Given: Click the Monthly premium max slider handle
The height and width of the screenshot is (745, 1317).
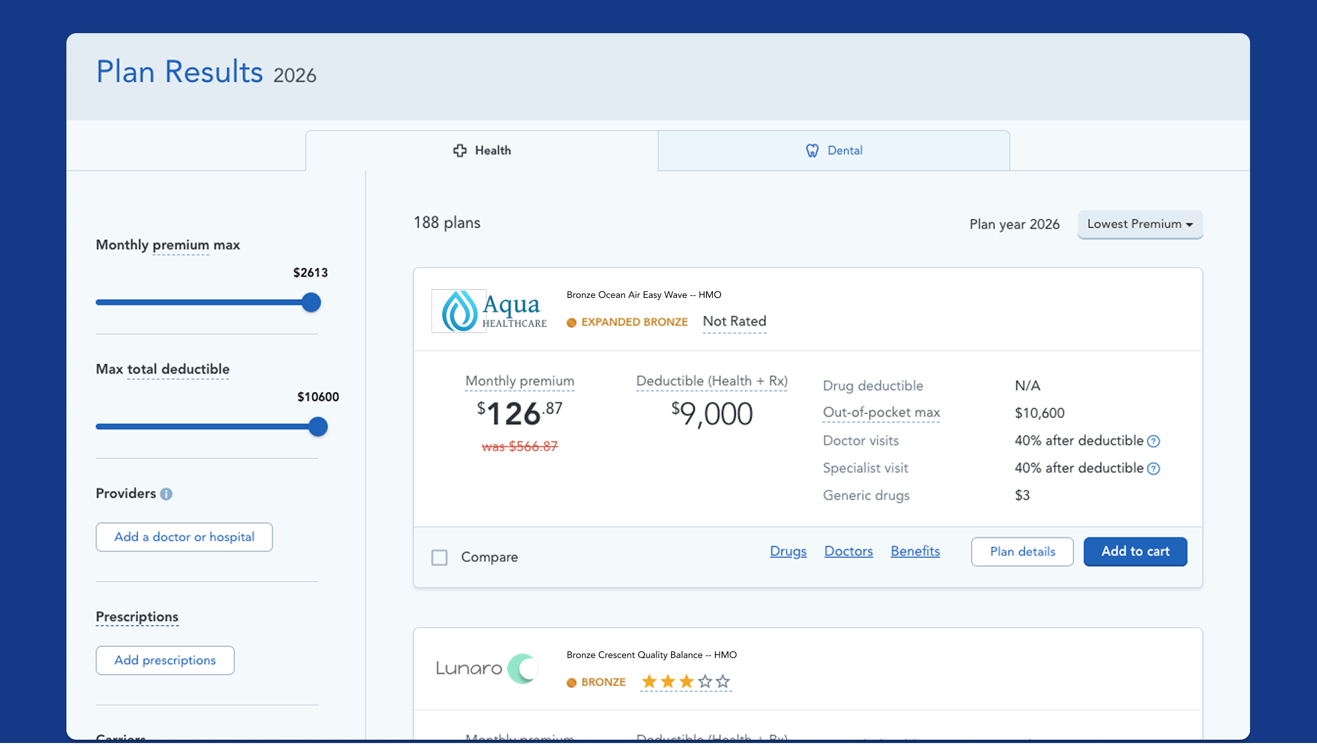Looking at the screenshot, I should pyautogui.click(x=311, y=303).
